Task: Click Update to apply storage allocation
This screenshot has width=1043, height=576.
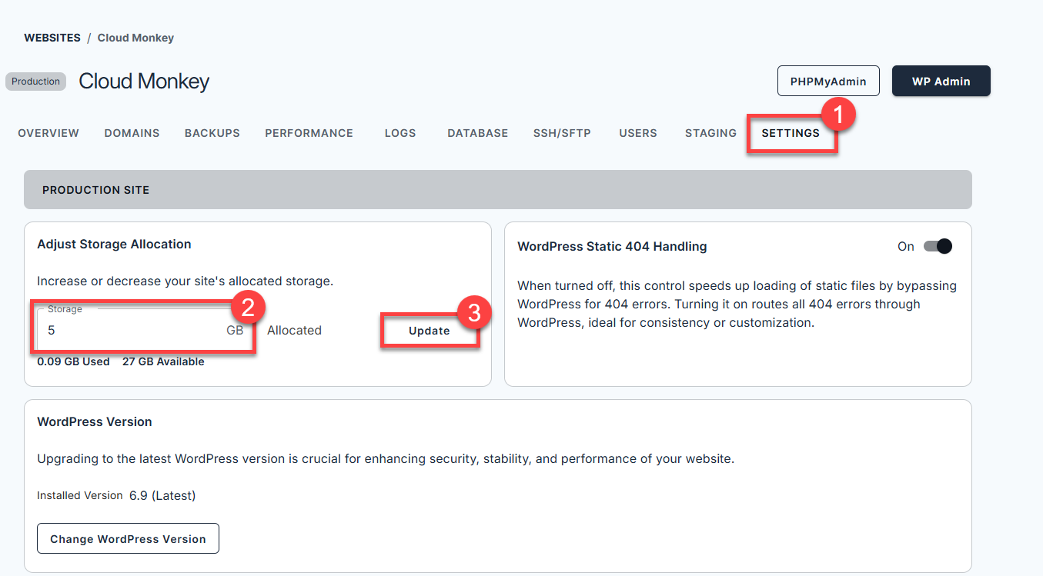Action: pos(430,330)
